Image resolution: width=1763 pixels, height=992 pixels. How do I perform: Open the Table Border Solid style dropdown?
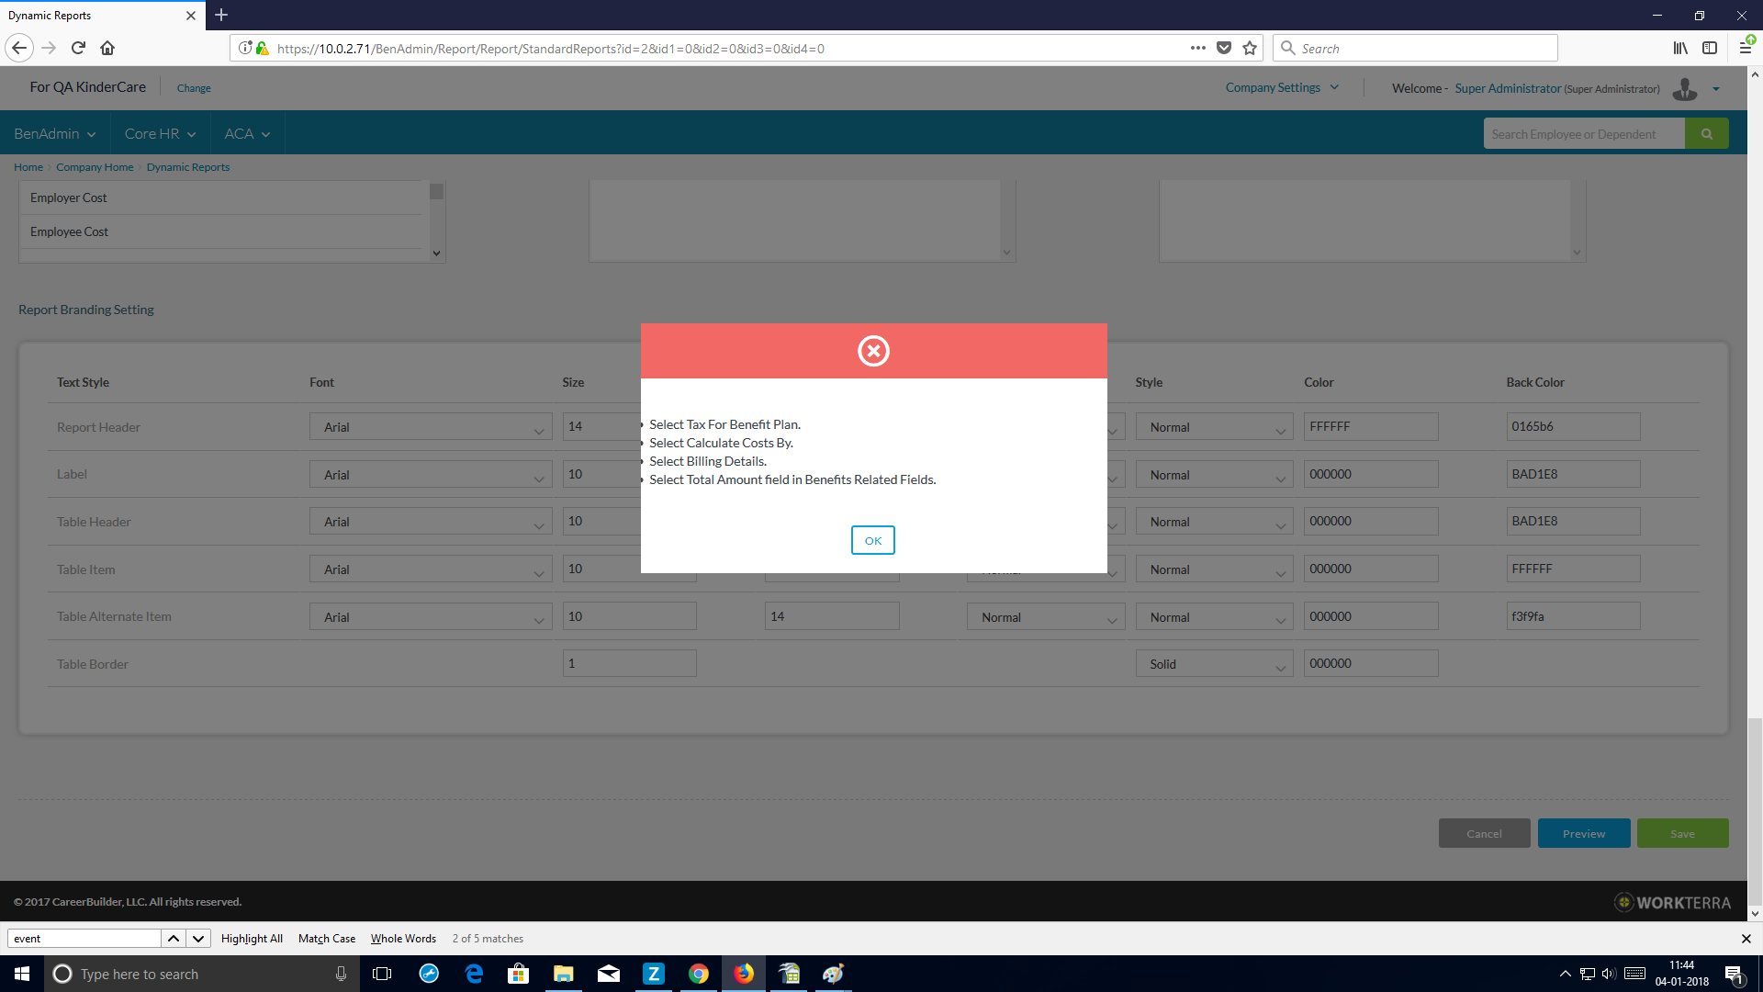click(1214, 664)
